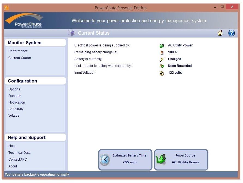Click the PowerChute Personal Edition window title
Screen dimensions: 243x183
point(121,8)
